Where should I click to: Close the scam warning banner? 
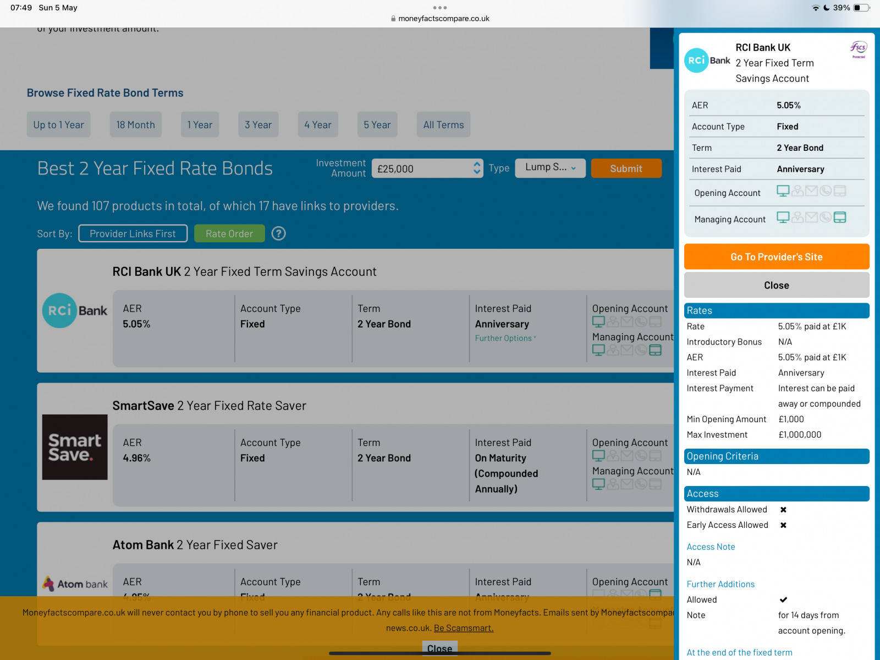click(x=440, y=648)
